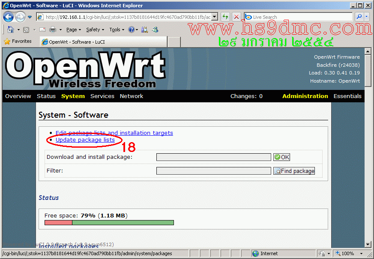Select the OpenWrt - Software - LuCI tab
This screenshot has height=259, width=374.
103,42
